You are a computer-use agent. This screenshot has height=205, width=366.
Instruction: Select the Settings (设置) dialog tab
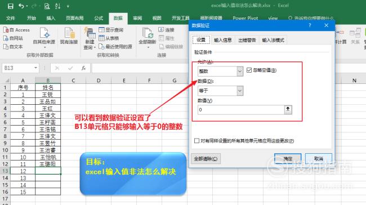click(201, 40)
